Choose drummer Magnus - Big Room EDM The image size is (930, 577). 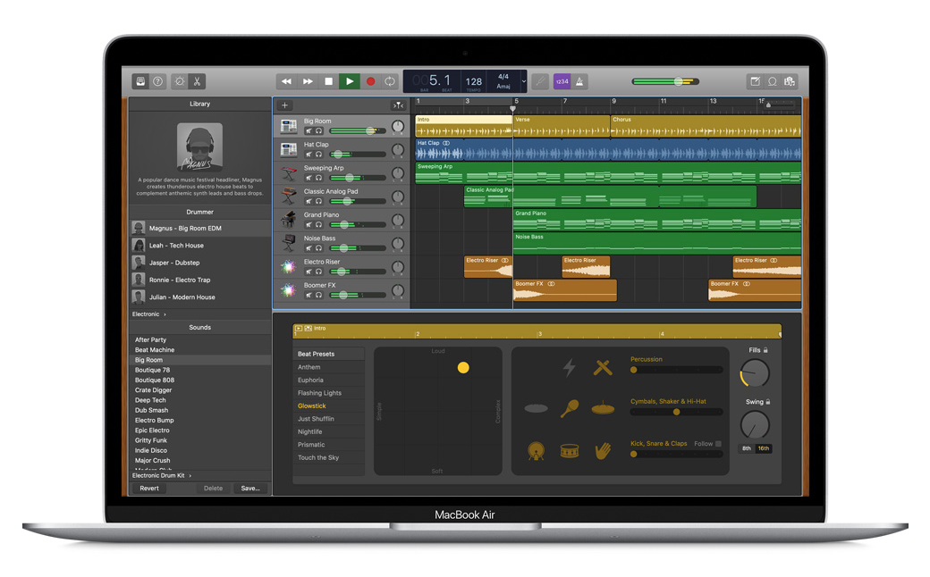click(200, 228)
